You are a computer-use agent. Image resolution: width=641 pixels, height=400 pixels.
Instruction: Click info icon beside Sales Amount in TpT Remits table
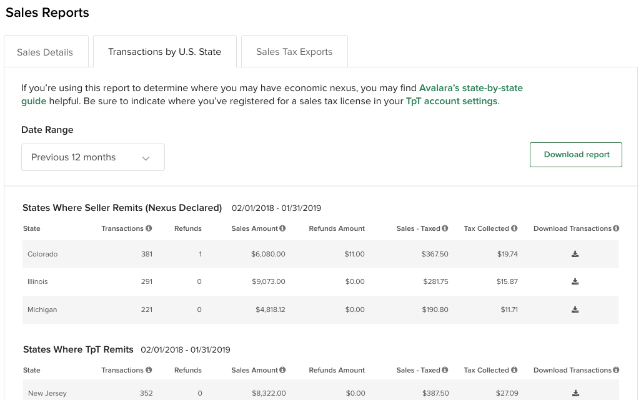282,370
